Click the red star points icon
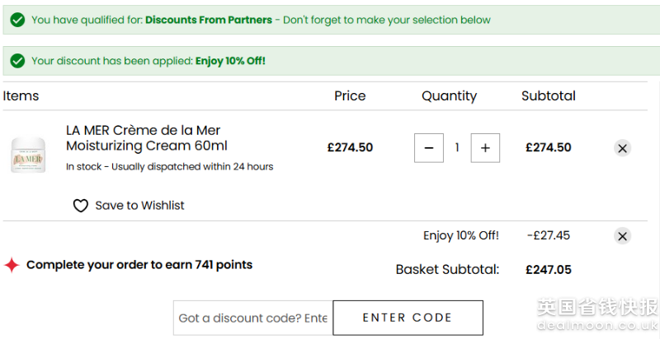This screenshot has width=660, height=339. pyautogui.click(x=12, y=265)
